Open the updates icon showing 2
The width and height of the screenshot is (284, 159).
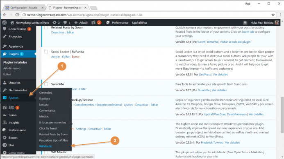(x=55, y=22)
